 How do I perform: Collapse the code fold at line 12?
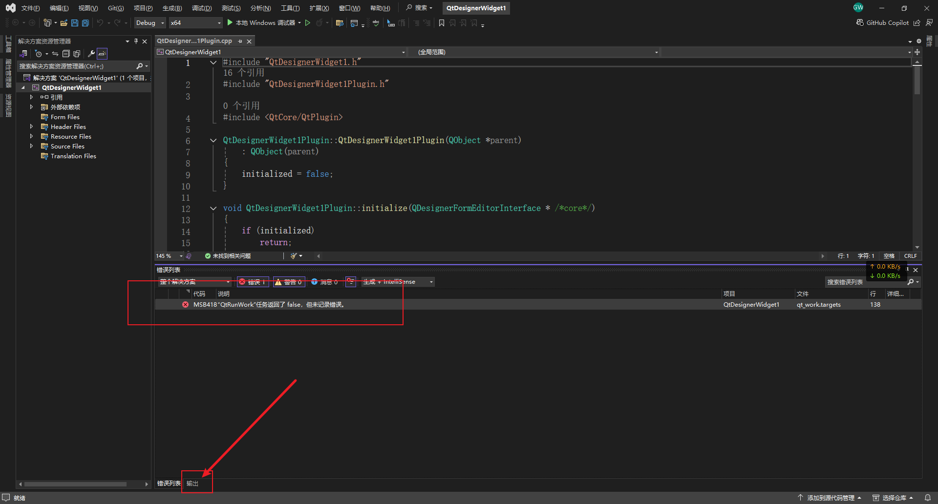pos(213,209)
